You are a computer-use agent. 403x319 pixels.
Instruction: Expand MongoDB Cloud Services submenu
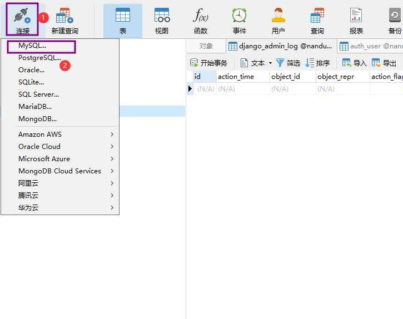pos(60,171)
